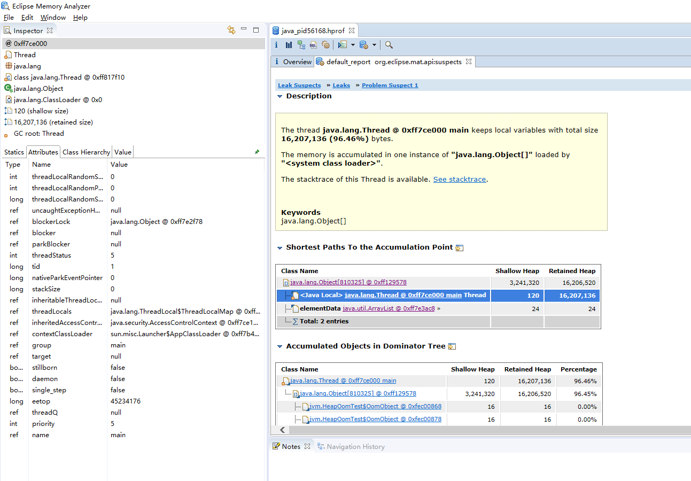
Task: Follow the Problem Suspect 1 breadcrumb link
Action: coord(390,86)
